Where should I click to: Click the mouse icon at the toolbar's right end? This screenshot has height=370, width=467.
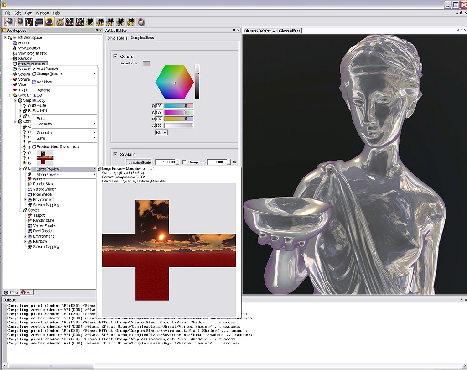[x=140, y=22]
